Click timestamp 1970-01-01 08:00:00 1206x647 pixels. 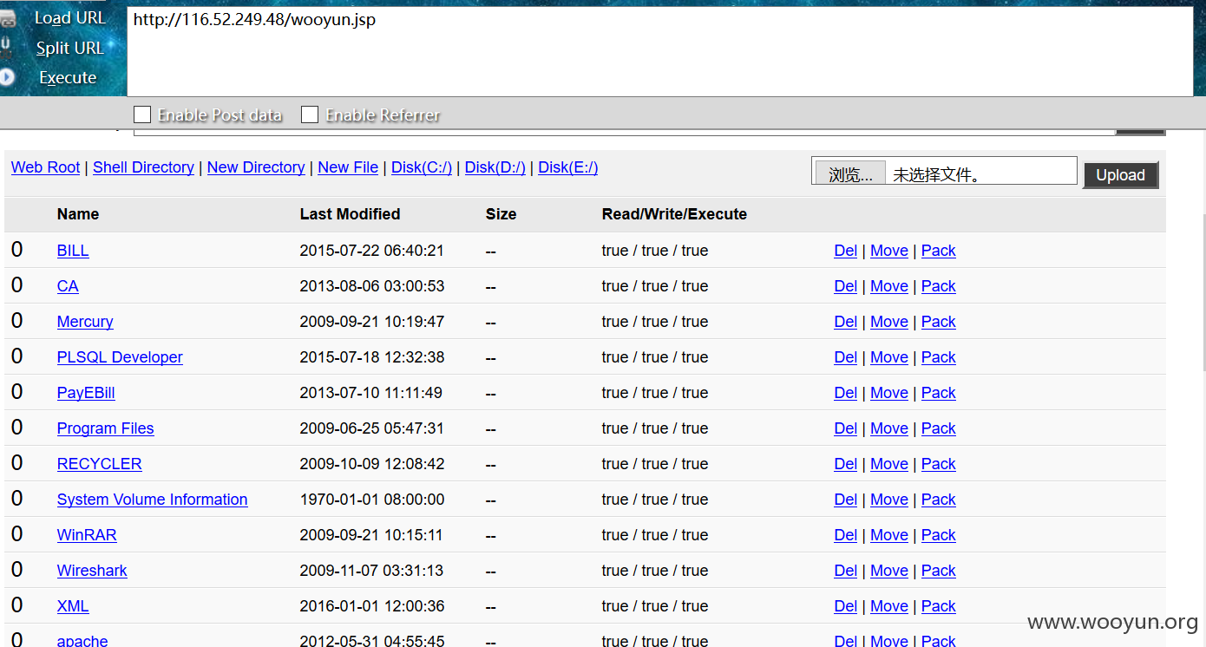click(x=371, y=500)
